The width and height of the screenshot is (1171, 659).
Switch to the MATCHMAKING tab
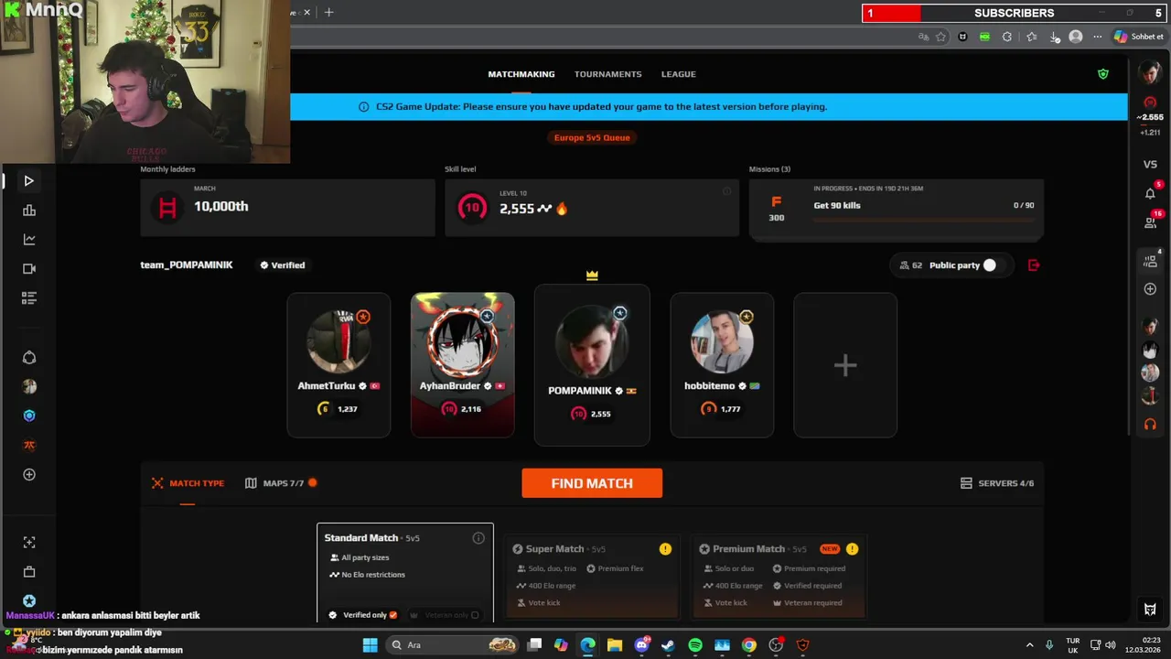521,74
